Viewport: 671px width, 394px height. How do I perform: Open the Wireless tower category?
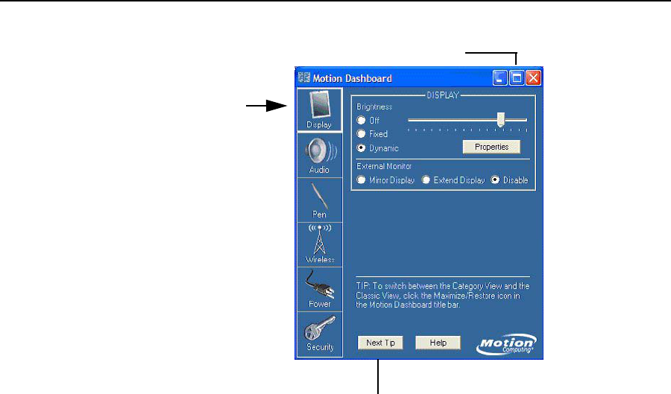319,244
